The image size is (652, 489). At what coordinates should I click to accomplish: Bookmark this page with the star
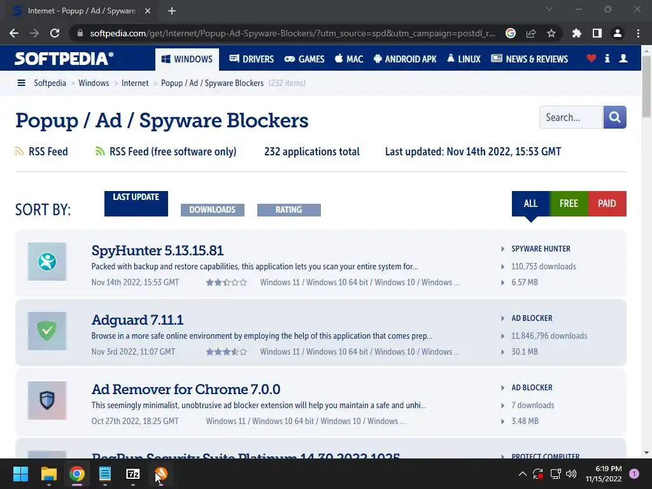pyautogui.click(x=551, y=33)
